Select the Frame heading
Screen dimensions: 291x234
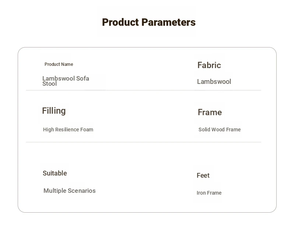point(210,112)
